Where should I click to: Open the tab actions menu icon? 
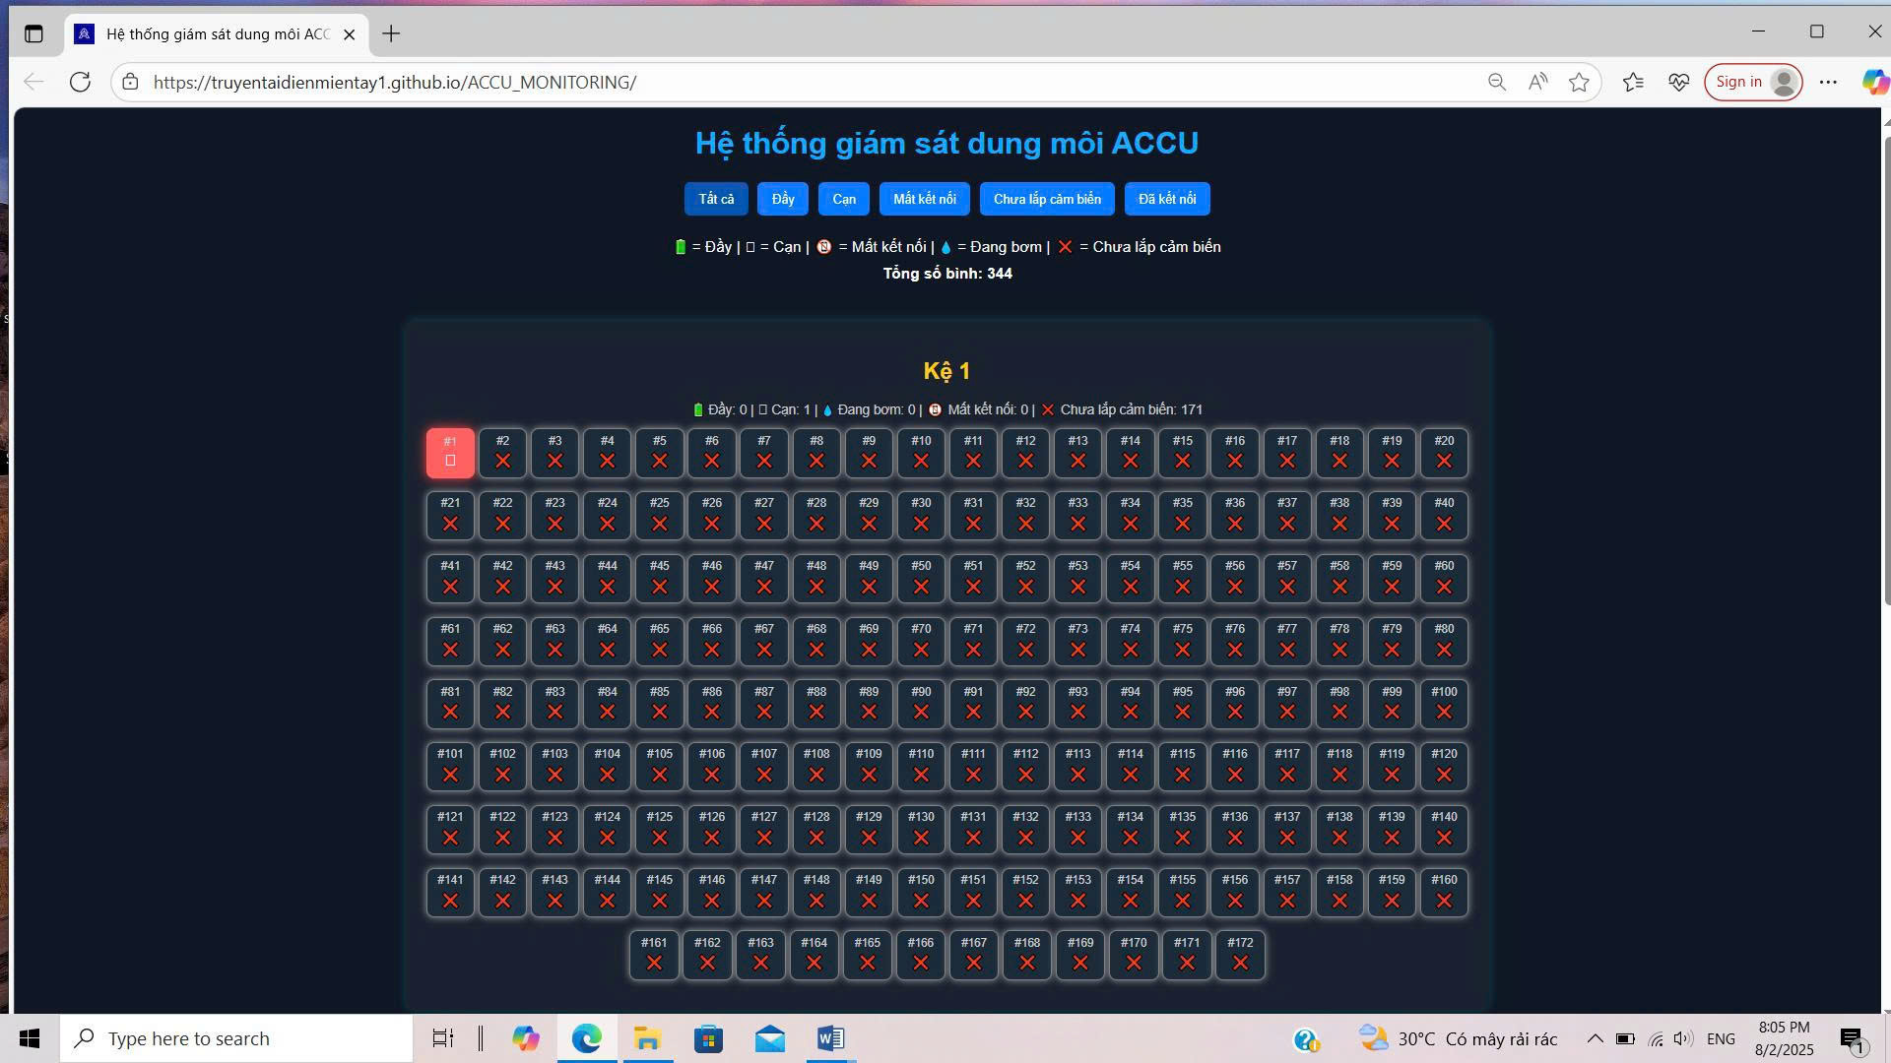click(33, 34)
